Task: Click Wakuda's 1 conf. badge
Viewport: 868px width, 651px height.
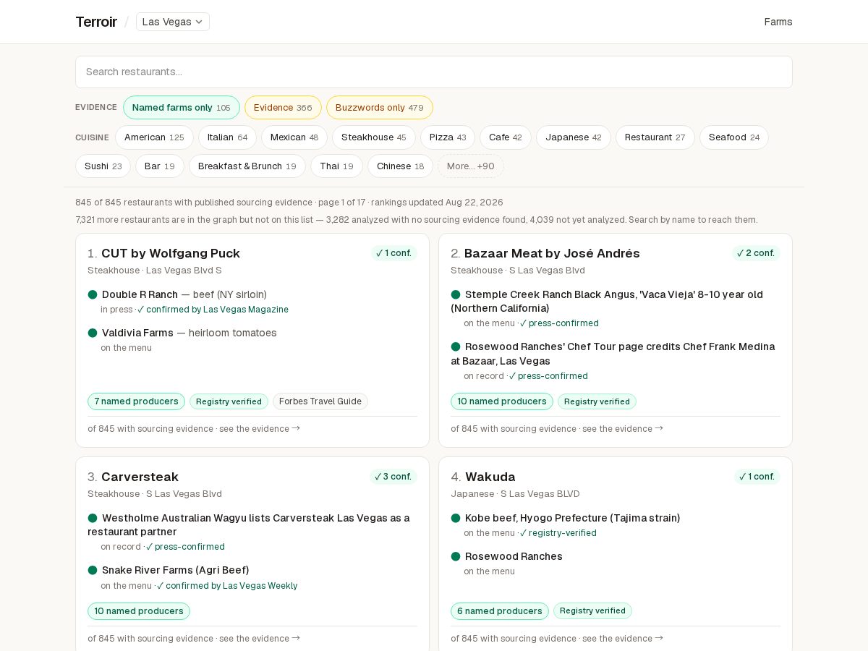Action: click(757, 477)
